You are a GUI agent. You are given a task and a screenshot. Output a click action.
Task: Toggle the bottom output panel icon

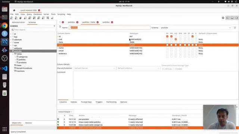click(232, 18)
